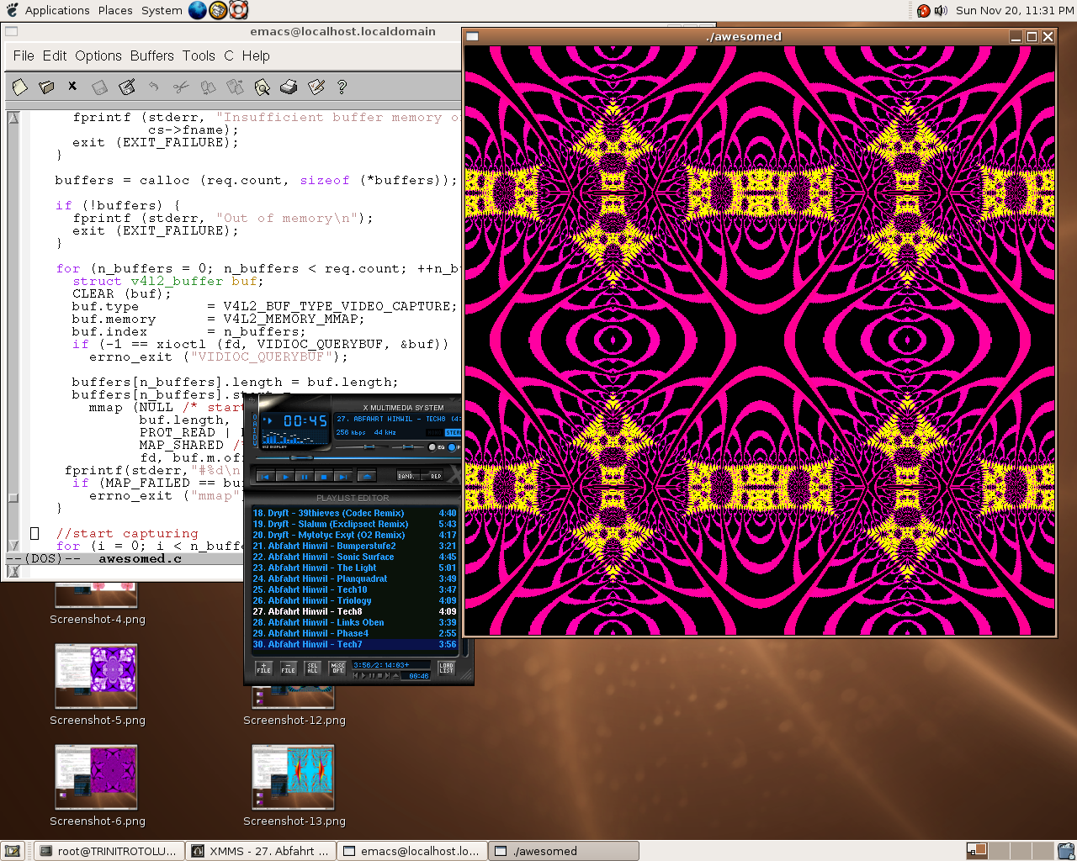This screenshot has height=861, width=1077.
Task: Select playlist track 27 Abfahrt Hinwil - Tech8
Action: click(x=354, y=611)
